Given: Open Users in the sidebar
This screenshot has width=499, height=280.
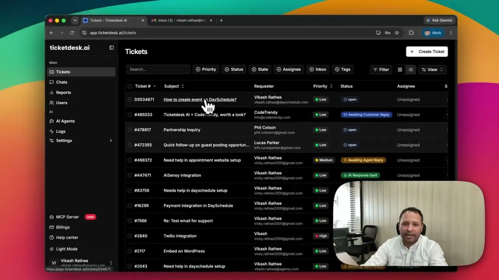Looking at the screenshot, I should [81, 103].
